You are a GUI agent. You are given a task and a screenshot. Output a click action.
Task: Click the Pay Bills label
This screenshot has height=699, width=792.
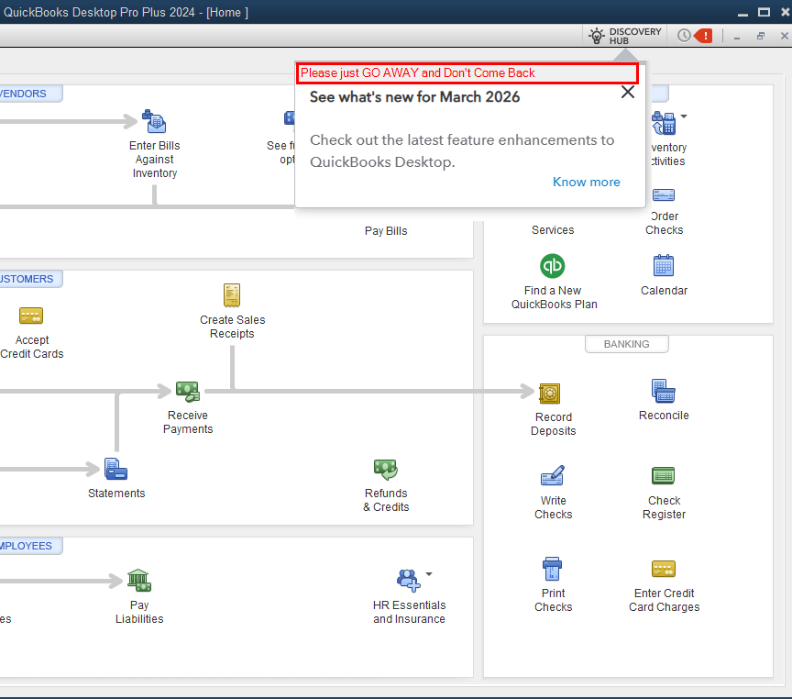386,231
